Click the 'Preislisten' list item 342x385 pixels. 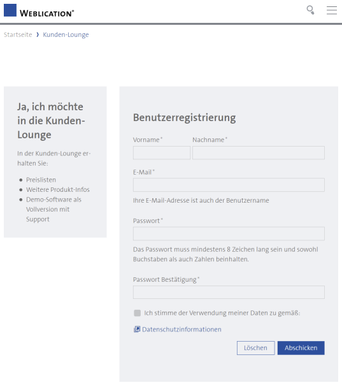pyautogui.click(x=41, y=180)
